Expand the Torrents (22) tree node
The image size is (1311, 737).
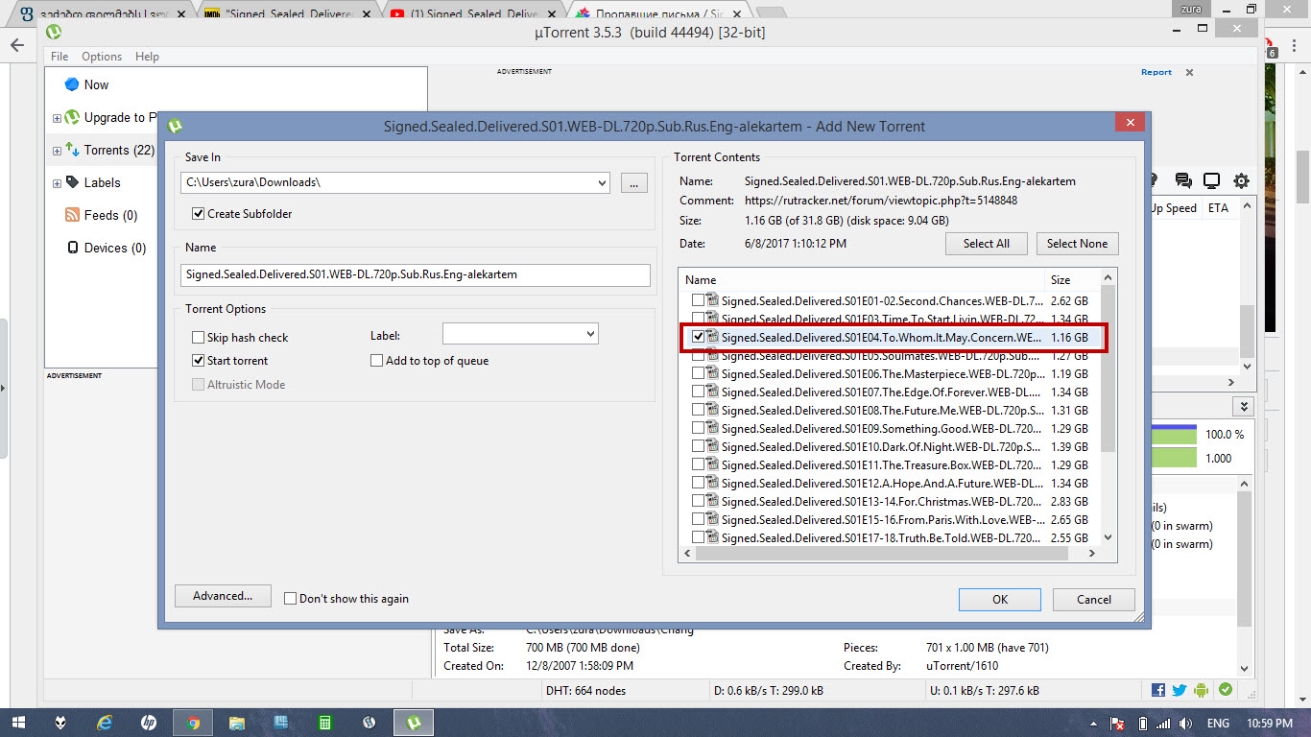tap(57, 151)
